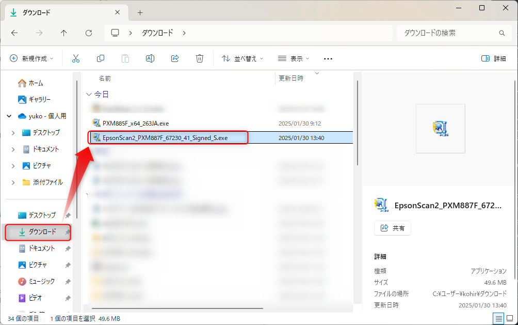Collapse the yuko - 個人用 tree node
The image size is (518, 325).
click(9, 116)
